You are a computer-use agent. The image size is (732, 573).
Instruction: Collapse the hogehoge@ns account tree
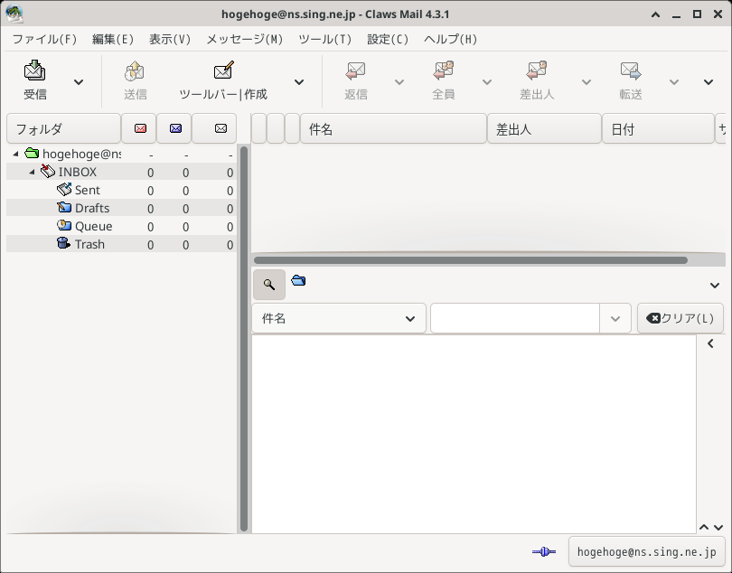16,154
